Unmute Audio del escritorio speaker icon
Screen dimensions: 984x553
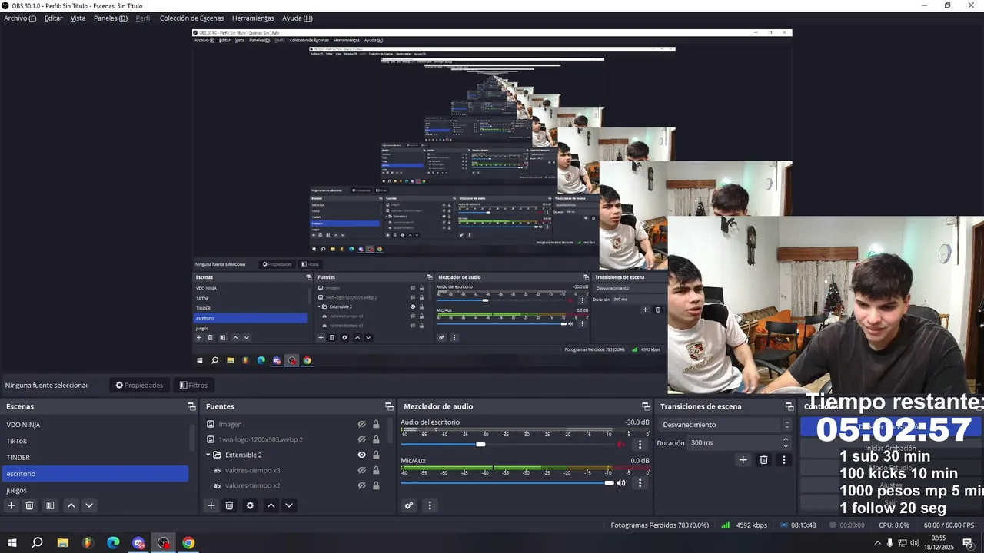click(621, 444)
